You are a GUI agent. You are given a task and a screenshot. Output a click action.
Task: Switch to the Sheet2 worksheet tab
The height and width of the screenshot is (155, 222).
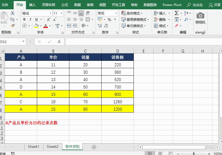coord(52,147)
